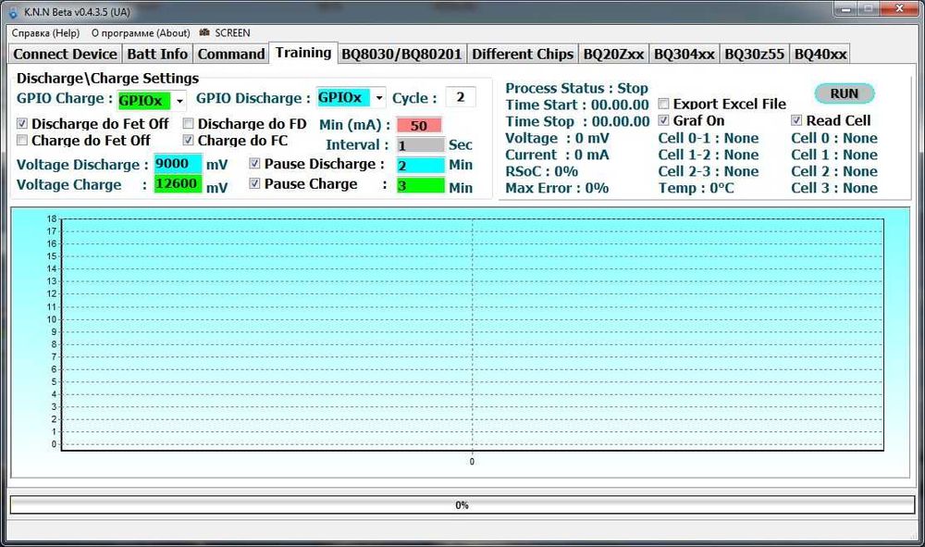925x547 pixels.
Task: Select the Training tab
Action: pyautogui.click(x=303, y=53)
